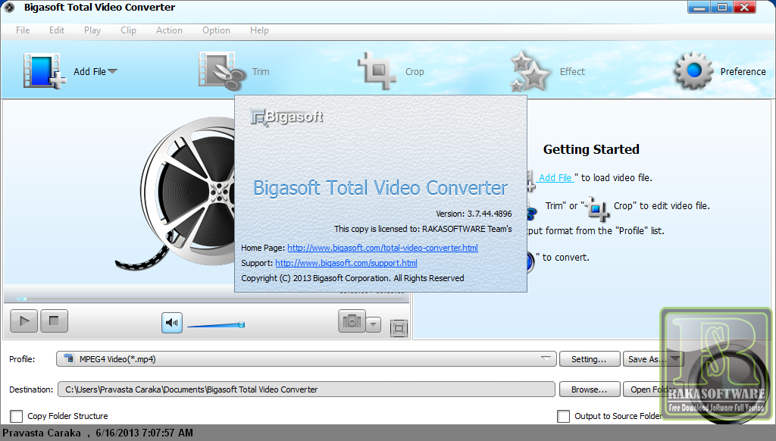Click the app icon in title bar
The width and height of the screenshot is (776, 441).
point(9,8)
